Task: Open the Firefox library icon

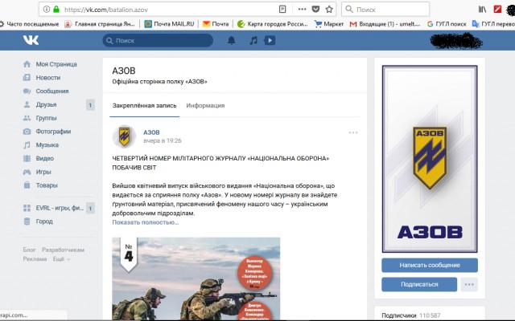Action: [482, 10]
